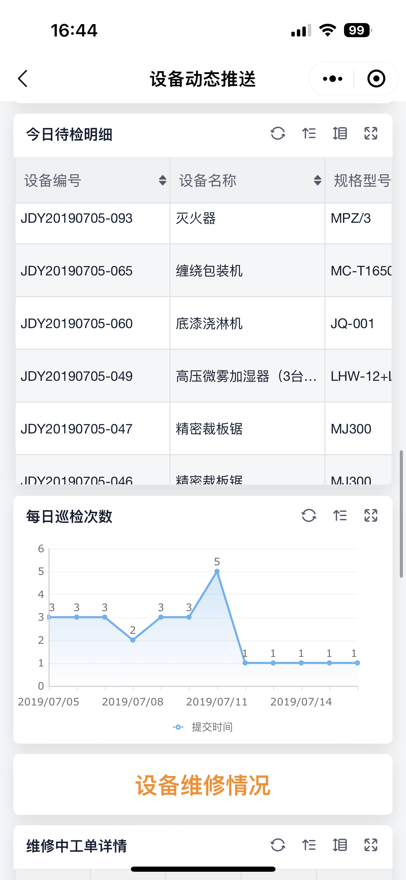Screen dimensions: 406x880
Task: Refresh the 每日巡检次数 chart
Action: tap(309, 516)
